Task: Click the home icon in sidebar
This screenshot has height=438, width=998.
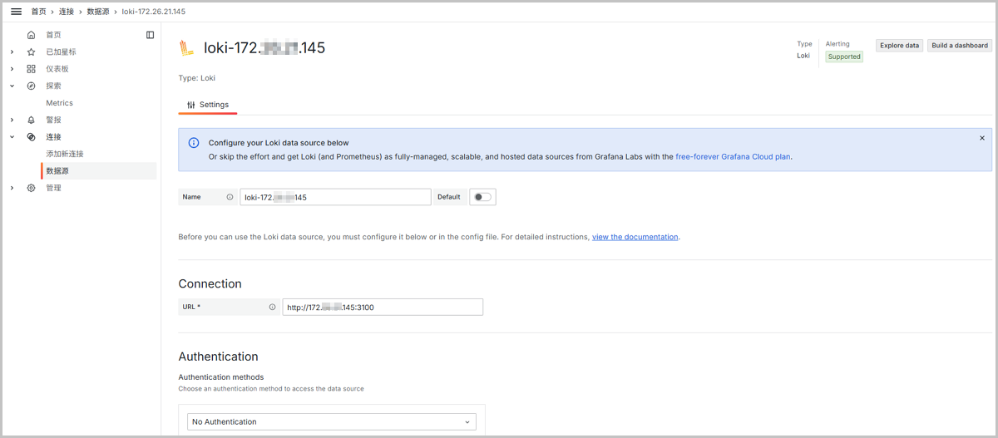Action: point(32,35)
